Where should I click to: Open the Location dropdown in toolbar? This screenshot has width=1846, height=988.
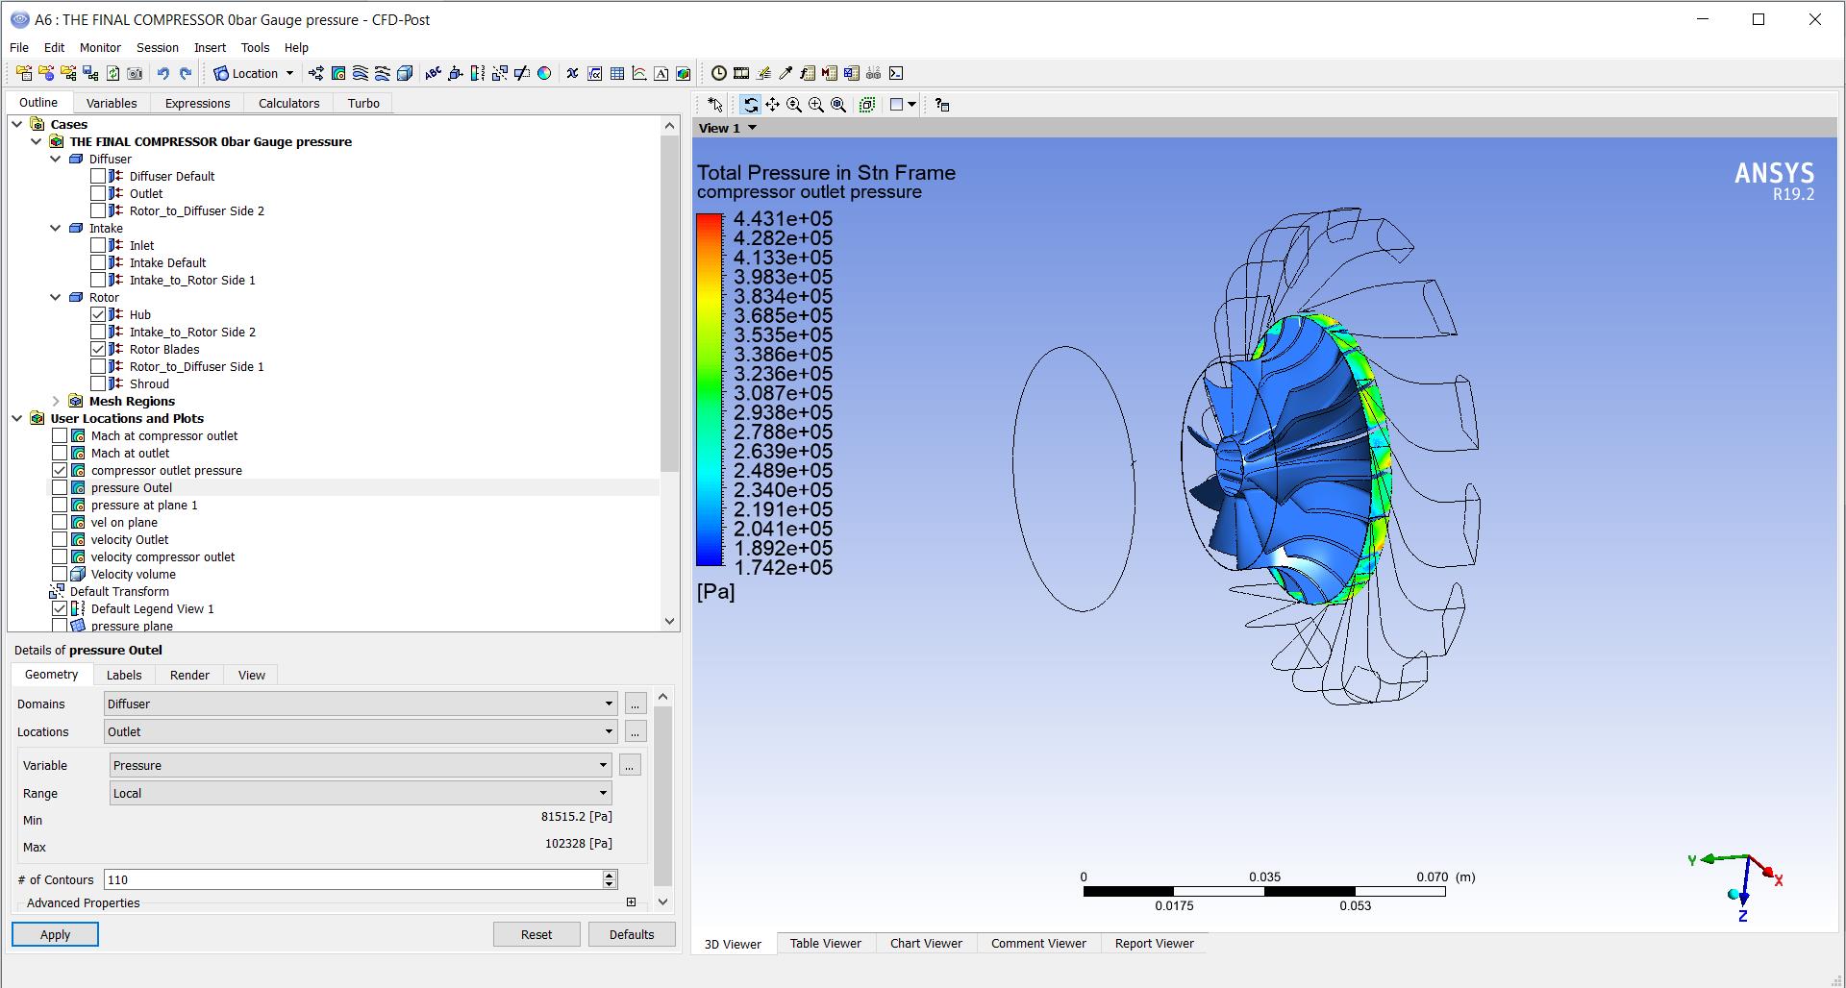(254, 73)
